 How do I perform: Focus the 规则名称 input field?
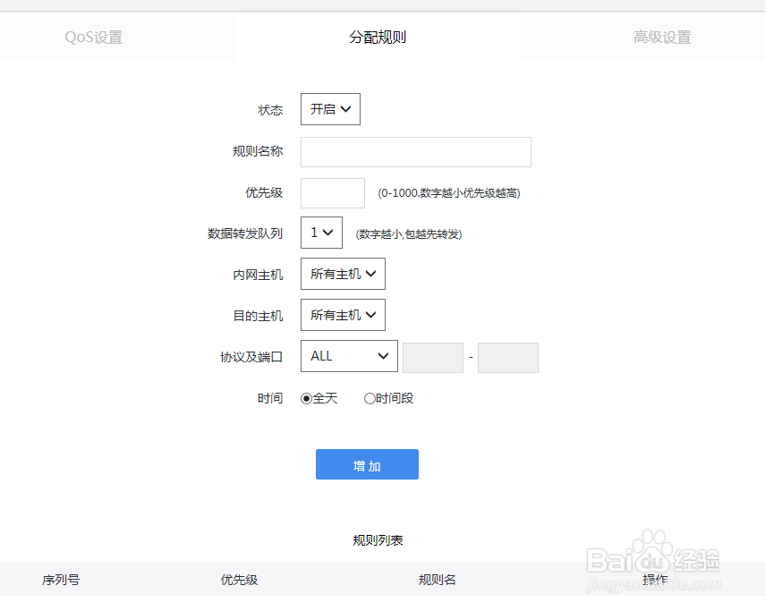[x=416, y=152]
